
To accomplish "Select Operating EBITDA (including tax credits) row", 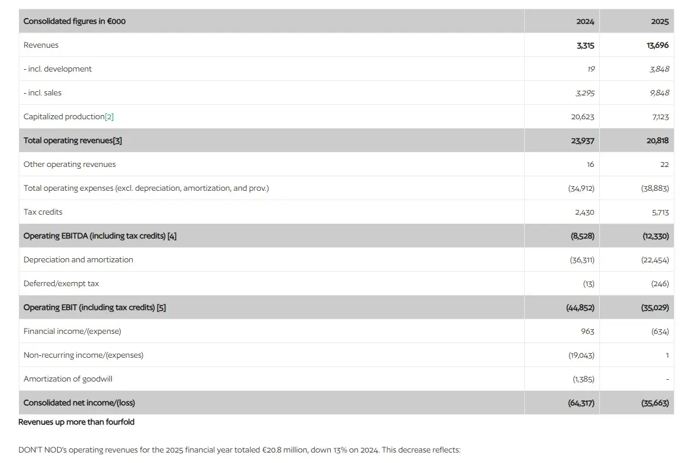I will [x=346, y=236].
